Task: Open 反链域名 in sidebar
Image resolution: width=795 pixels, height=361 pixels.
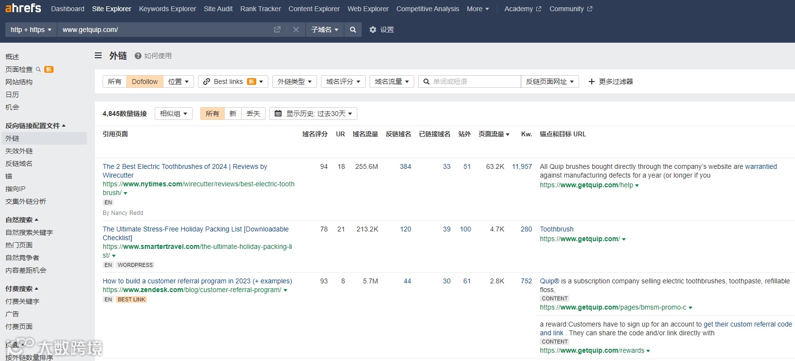Action: [x=19, y=164]
